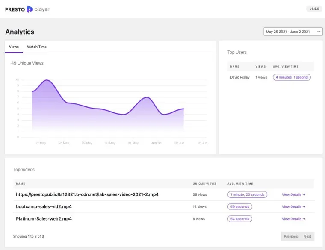325x250 pixels.
Task: Click the '30 May' axis label
Action: pos(110,143)
